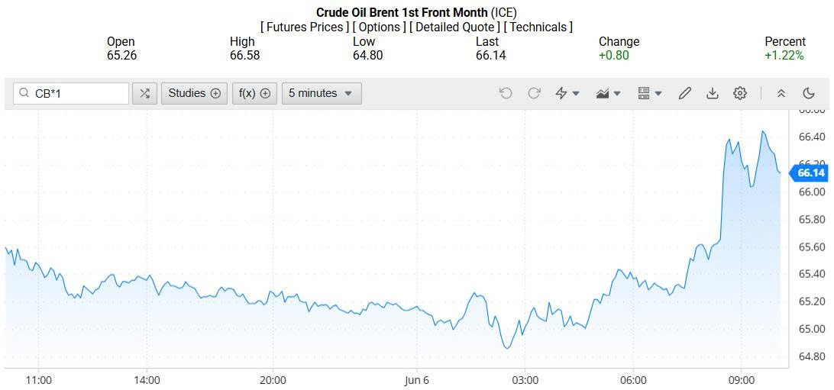The width and height of the screenshot is (834, 390).
Task: Click the symbol search field CB*1
Action: (76, 93)
